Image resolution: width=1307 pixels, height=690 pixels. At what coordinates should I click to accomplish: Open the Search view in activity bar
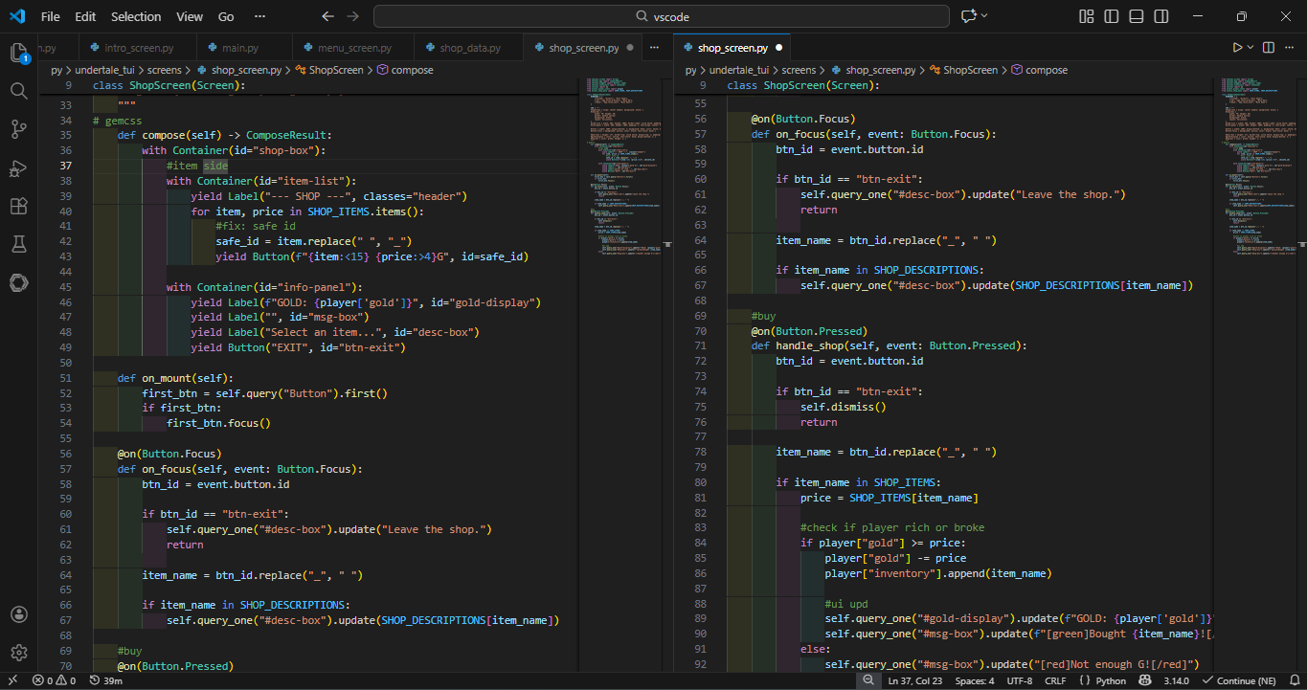[x=19, y=91]
